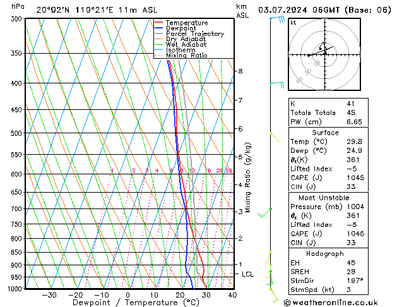Click the 8 km altitude axis label
Screen dimensions: 397x307
point(240,71)
